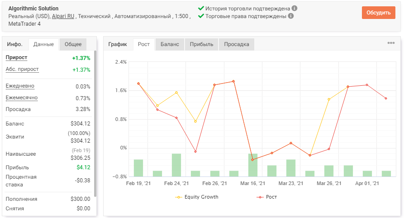Click the 'Algorithmic Solution' title
Viewport: 404px width, 218px height.
pos(33,9)
